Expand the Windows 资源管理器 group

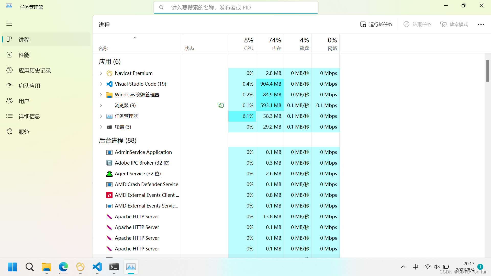point(101,95)
